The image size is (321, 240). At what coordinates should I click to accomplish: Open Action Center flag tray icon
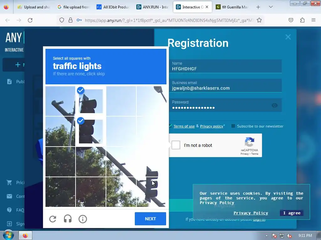pos(274,236)
